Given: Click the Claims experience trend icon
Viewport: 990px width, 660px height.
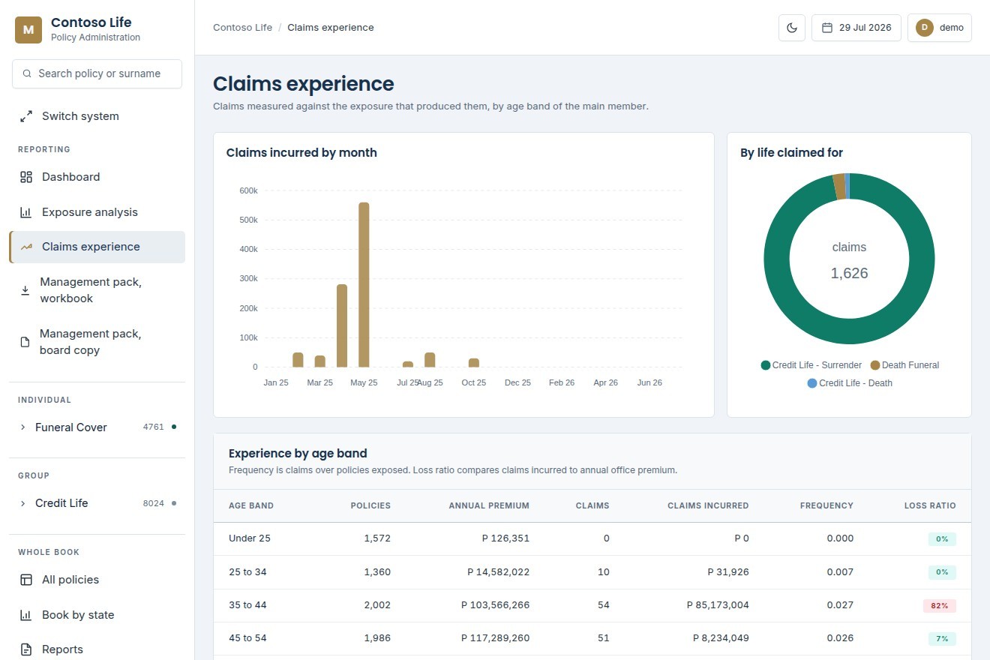Looking at the screenshot, I should (26, 247).
